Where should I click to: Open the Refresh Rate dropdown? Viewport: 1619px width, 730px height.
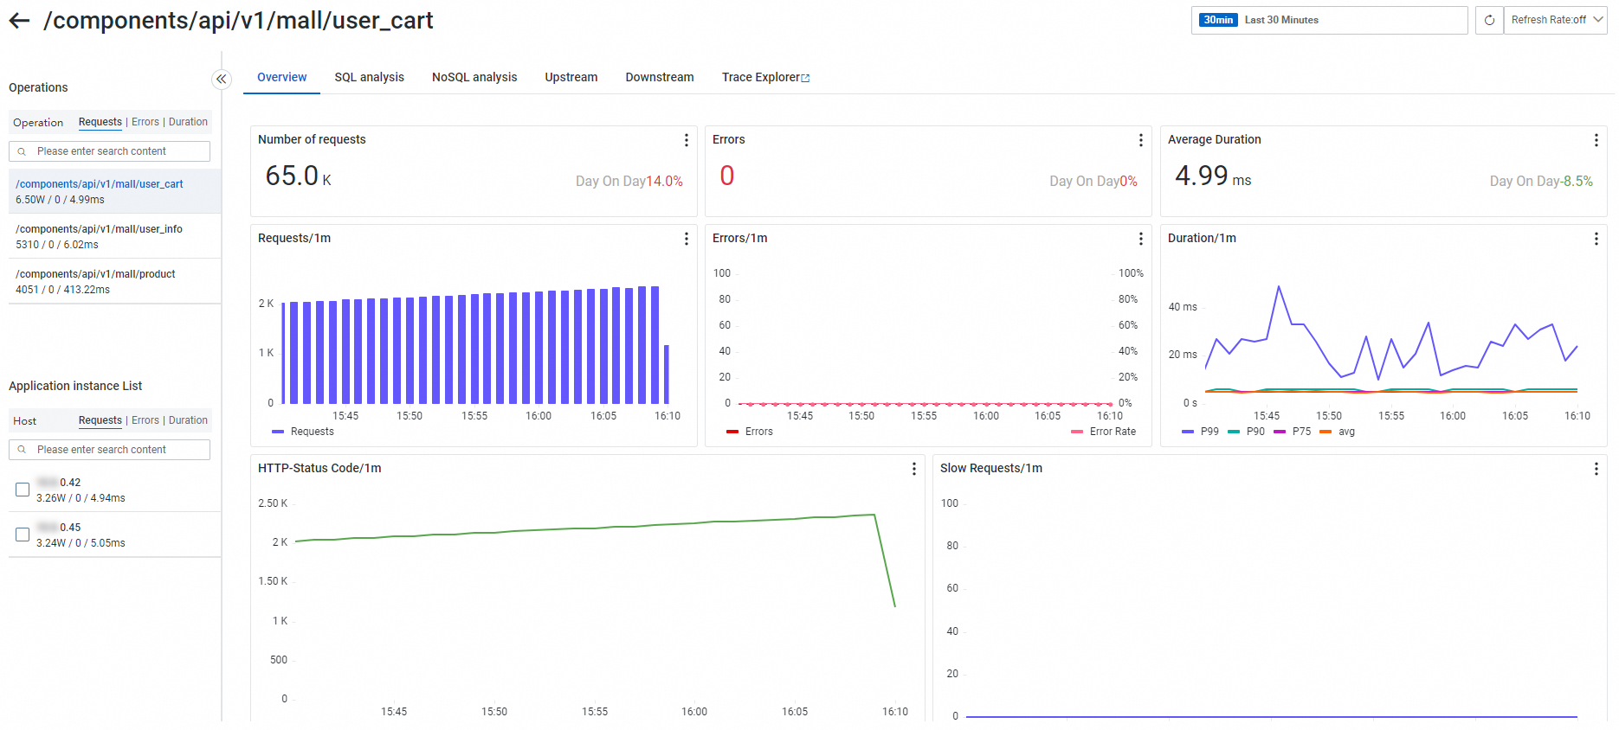[x=1556, y=20]
